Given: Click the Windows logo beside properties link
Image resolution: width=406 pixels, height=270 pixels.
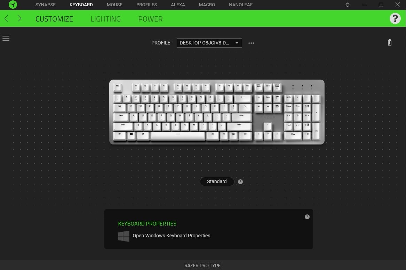Looking at the screenshot, I should pyautogui.click(x=124, y=236).
